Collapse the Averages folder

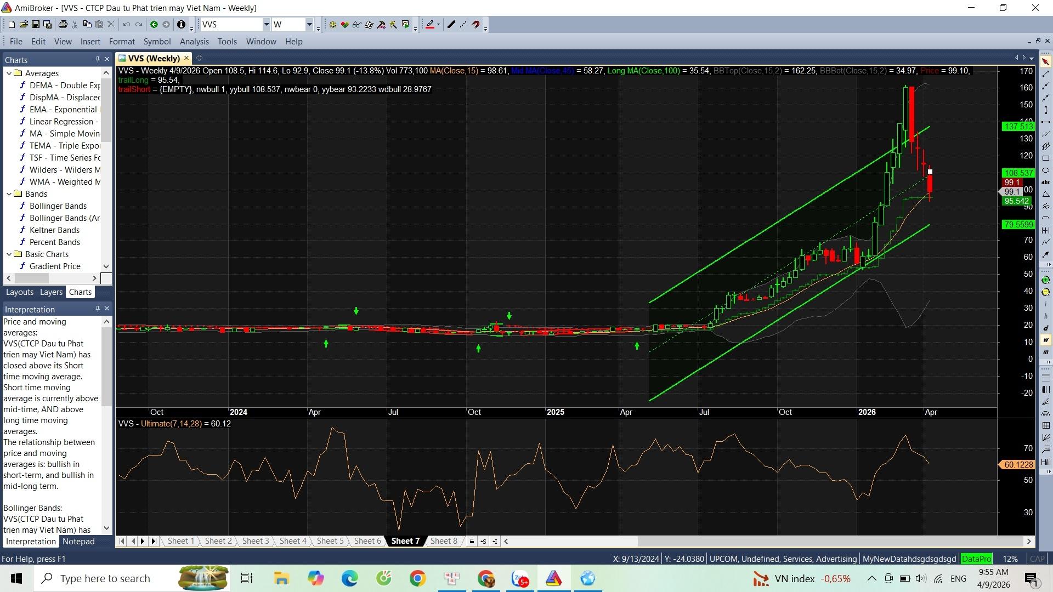point(9,73)
